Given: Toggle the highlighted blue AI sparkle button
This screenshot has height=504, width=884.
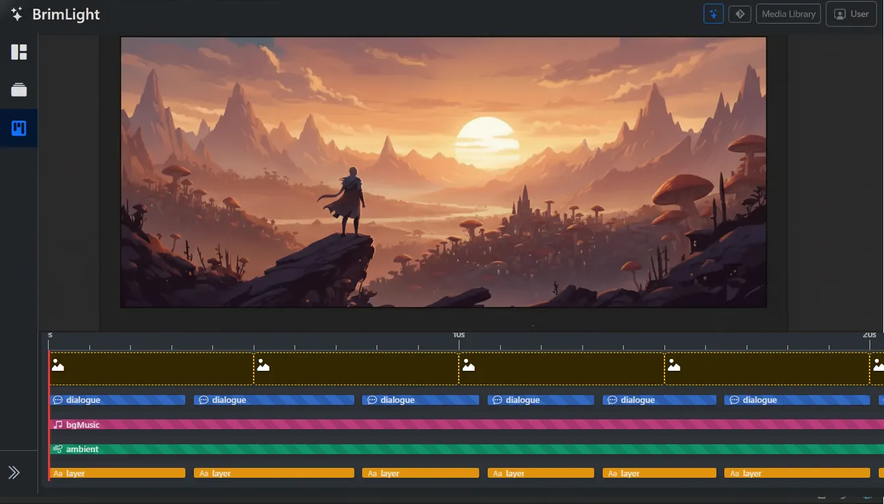Looking at the screenshot, I should click(713, 13).
